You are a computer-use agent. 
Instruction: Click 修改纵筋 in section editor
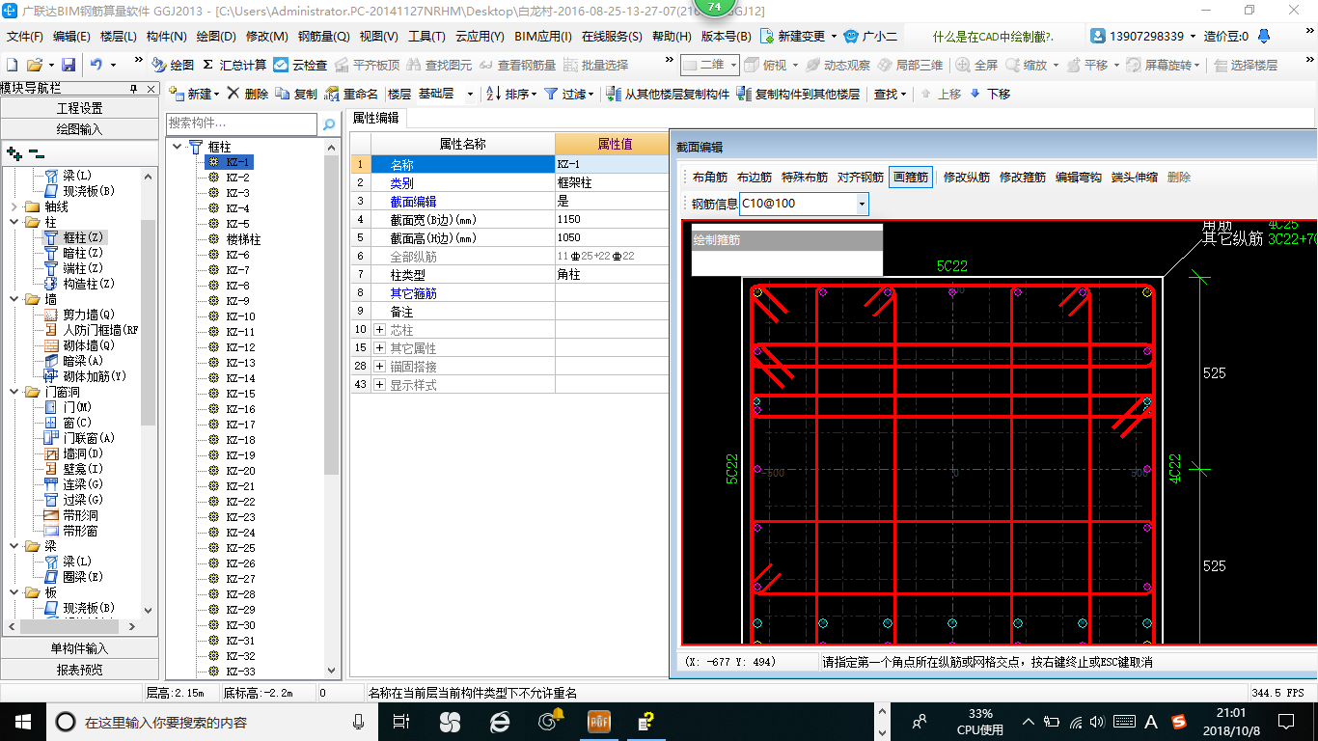coord(967,178)
